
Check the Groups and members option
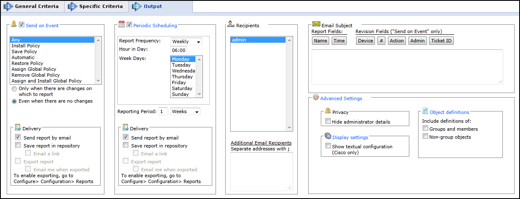click(425, 129)
